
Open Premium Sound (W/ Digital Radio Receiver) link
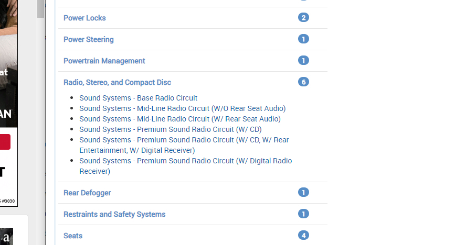point(185,161)
